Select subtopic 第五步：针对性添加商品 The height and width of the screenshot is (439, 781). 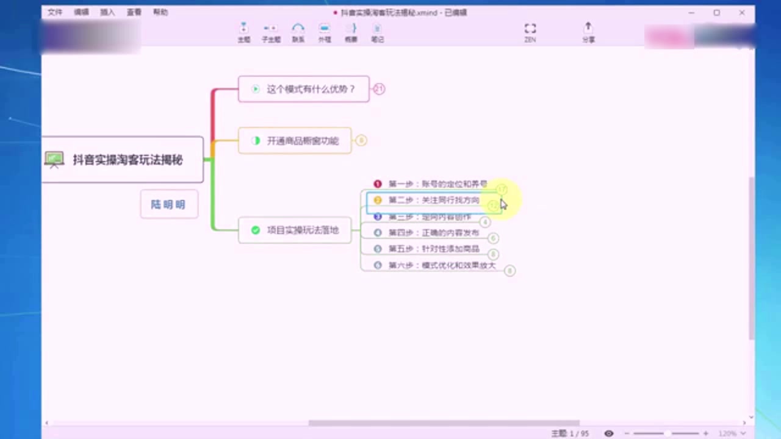434,249
